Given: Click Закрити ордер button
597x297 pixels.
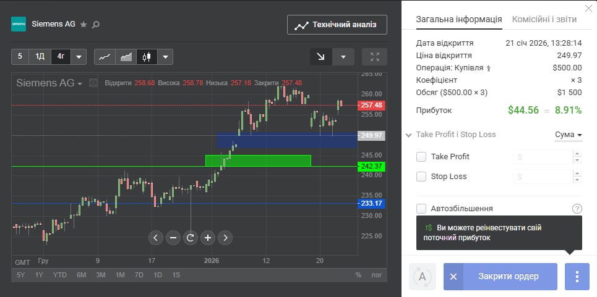Looking at the screenshot, I should [x=500, y=277].
